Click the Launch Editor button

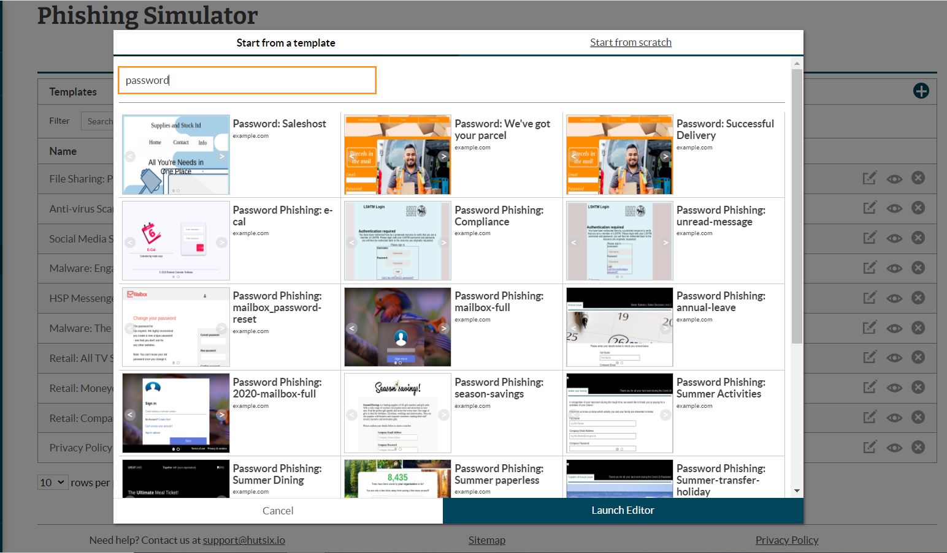point(623,511)
